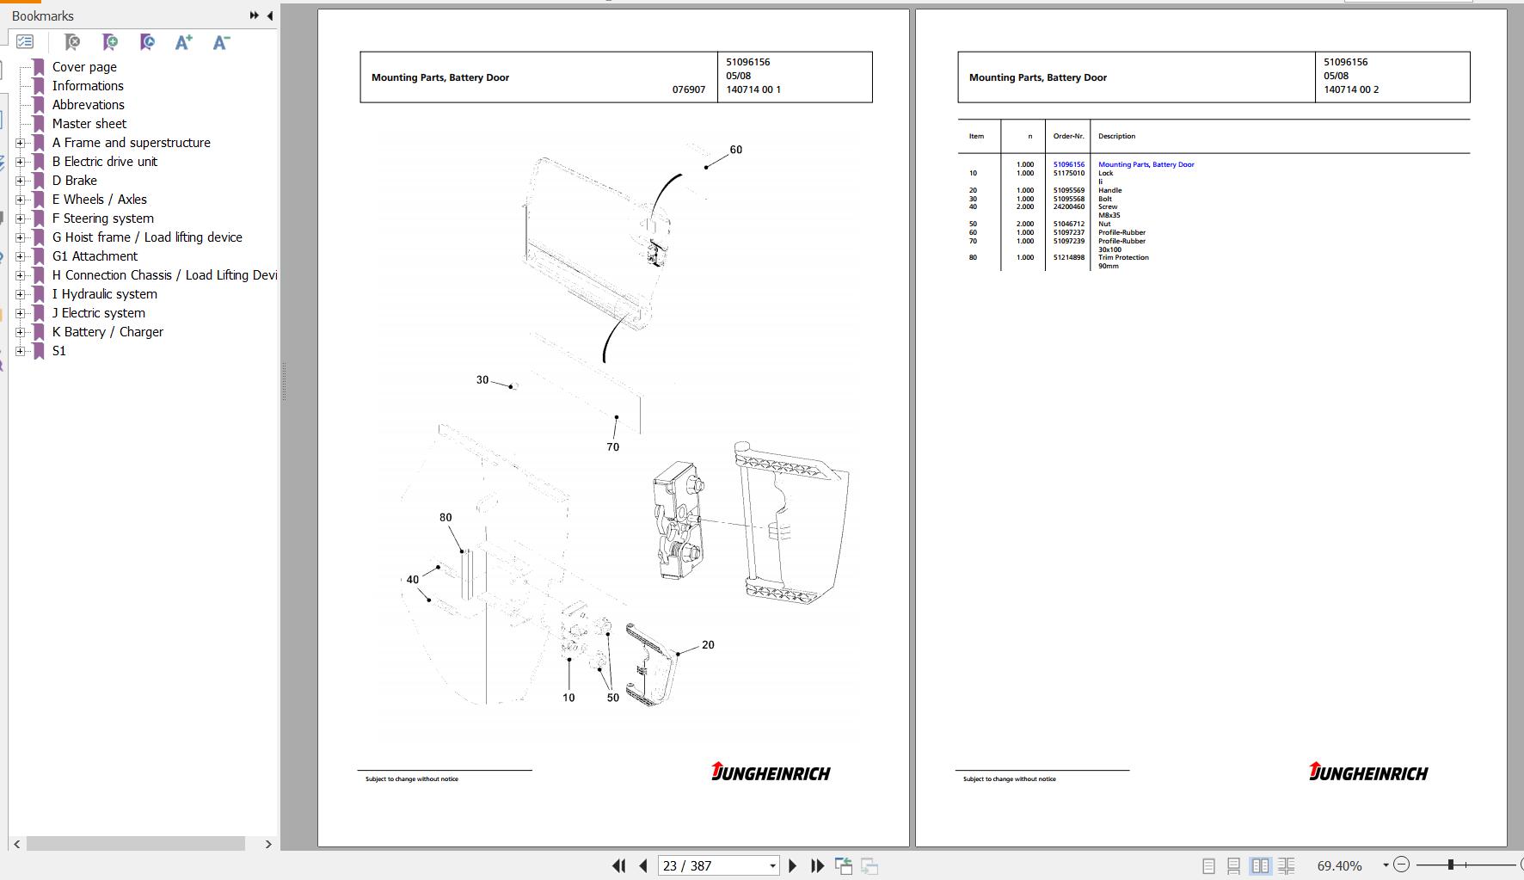1524x880 pixels.
Task: Click the delete bookmark icon
Action: click(x=72, y=42)
